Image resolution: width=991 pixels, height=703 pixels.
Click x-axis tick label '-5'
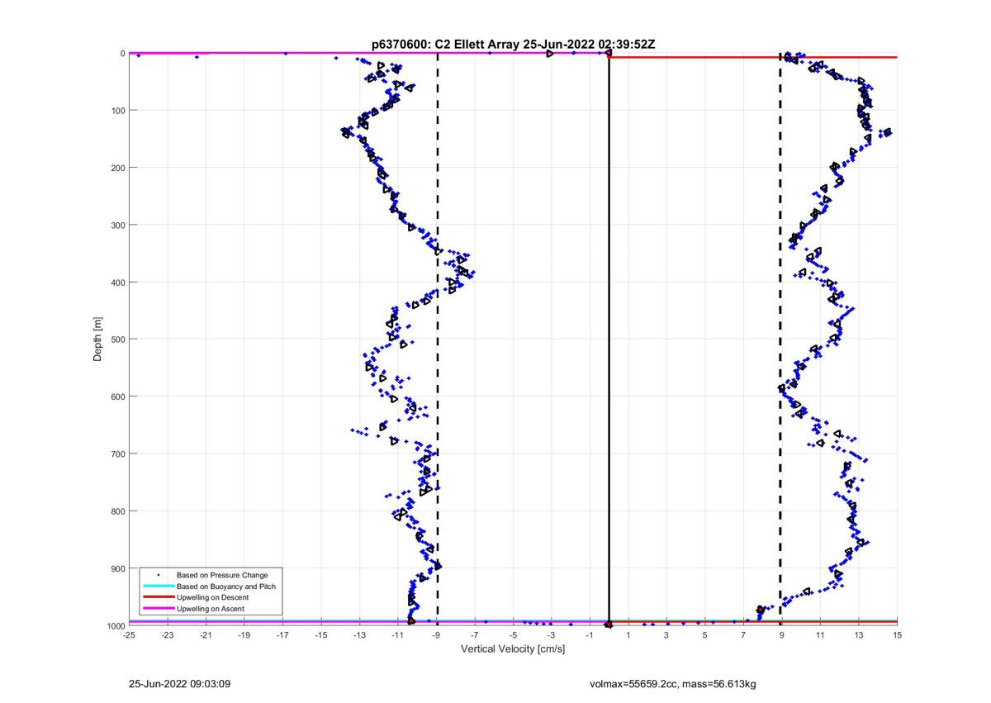tap(513, 636)
